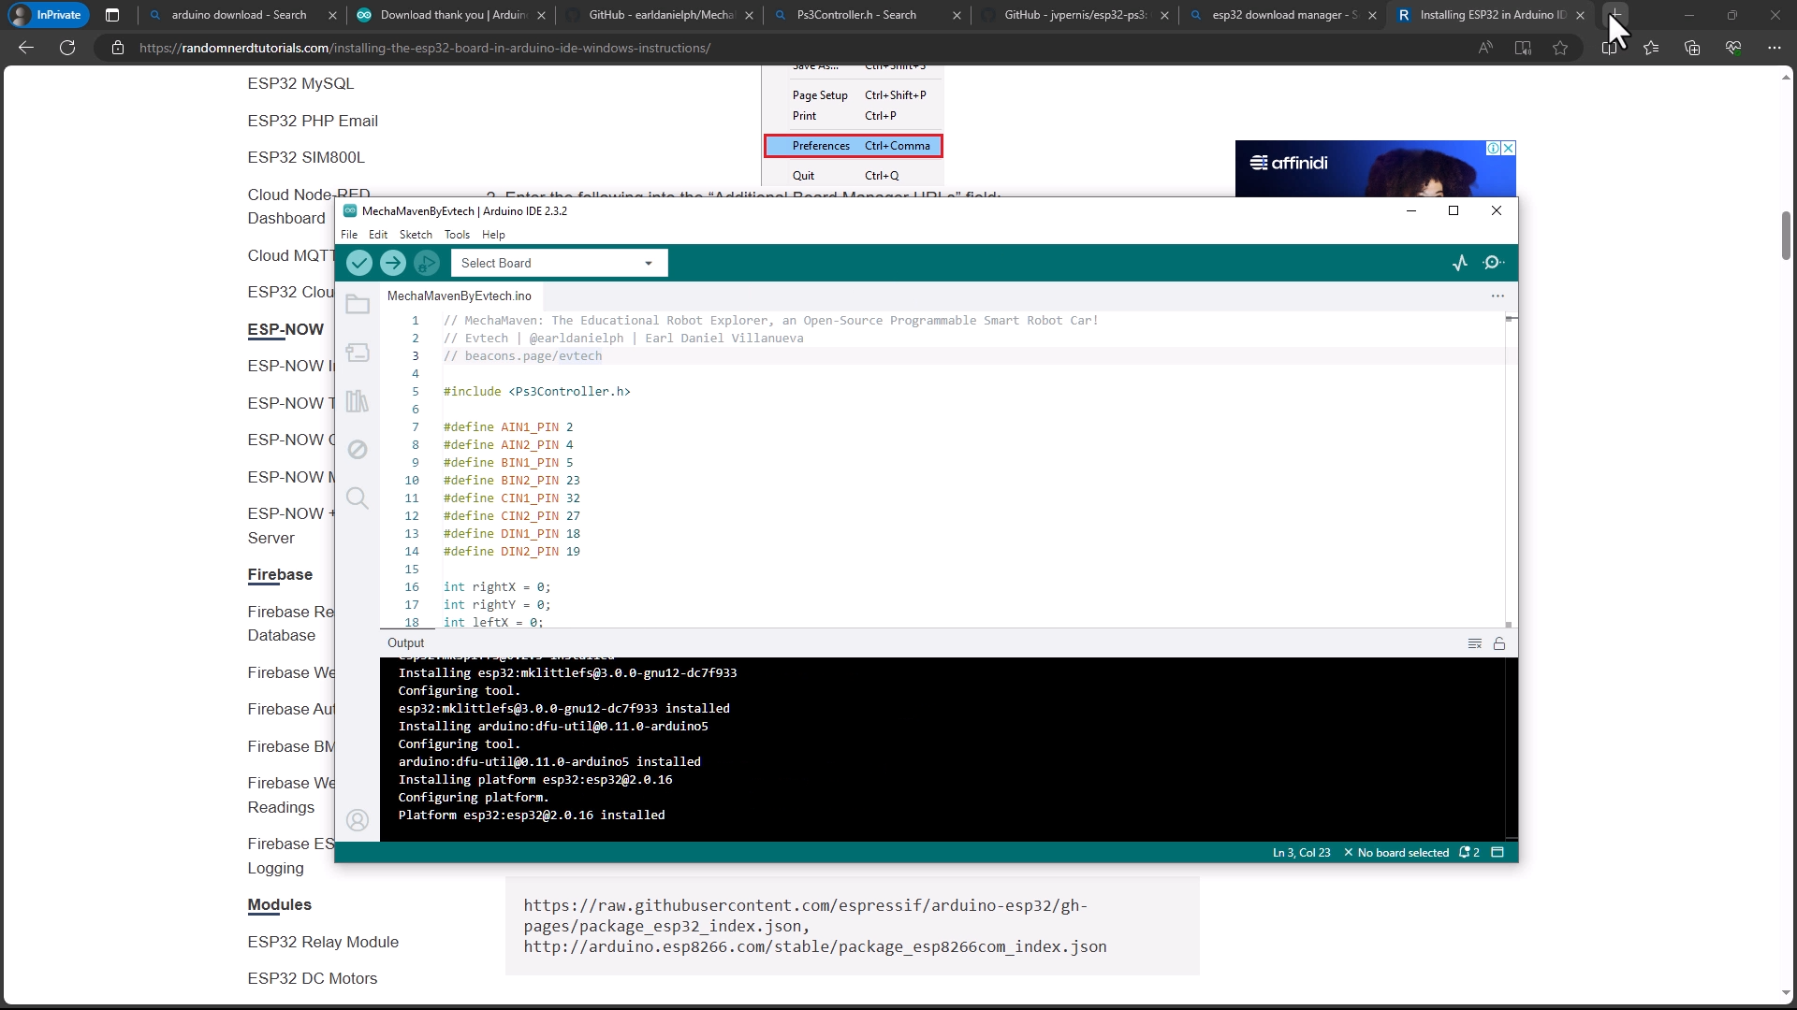Click the Modules section heading link
The height and width of the screenshot is (1010, 1797).
(279, 904)
